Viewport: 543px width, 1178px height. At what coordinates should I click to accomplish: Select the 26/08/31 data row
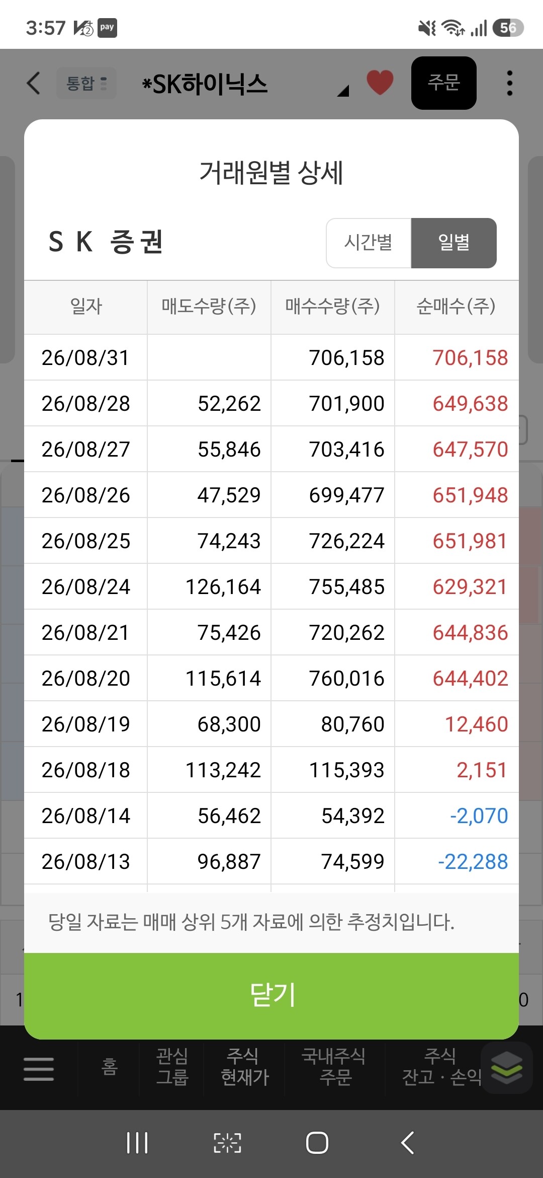pyautogui.click(x=271, y=357)
